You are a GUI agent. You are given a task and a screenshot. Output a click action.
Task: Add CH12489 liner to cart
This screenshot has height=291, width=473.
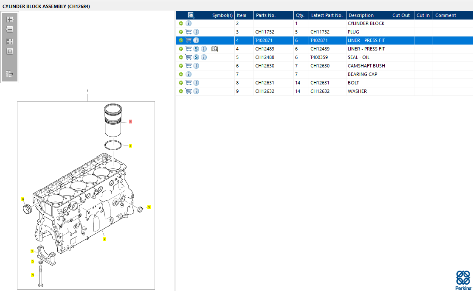[x=189, y=49]
